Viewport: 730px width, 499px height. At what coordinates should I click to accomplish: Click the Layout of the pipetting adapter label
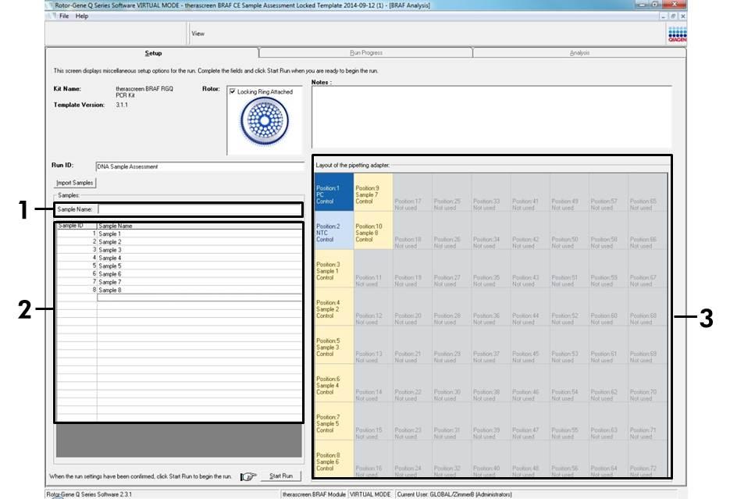352,166
